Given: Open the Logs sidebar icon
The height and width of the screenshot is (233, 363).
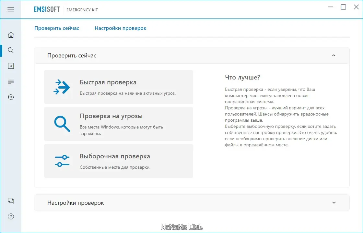Looking at the screenshot, I should coord(11,81).
